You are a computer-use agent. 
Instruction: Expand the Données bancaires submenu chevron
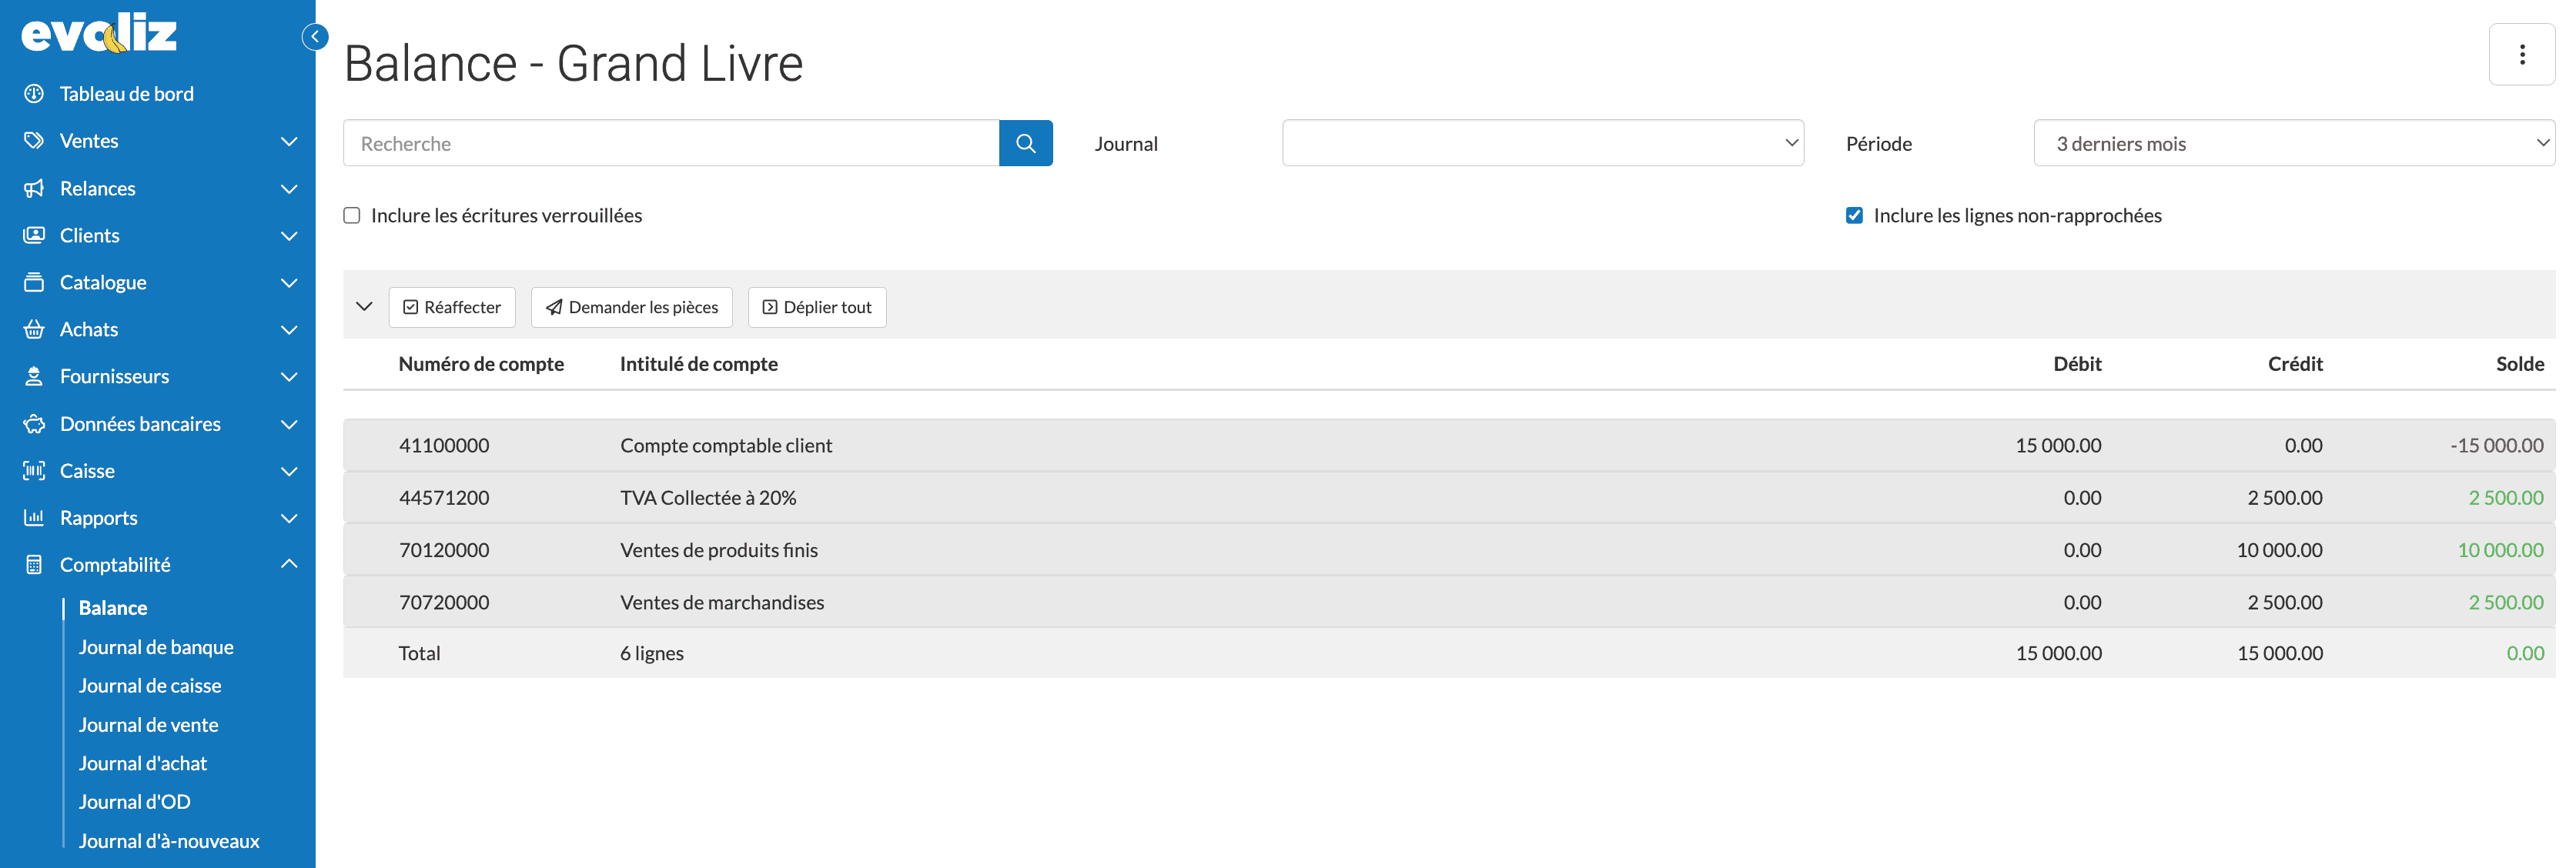click(289, 424)
